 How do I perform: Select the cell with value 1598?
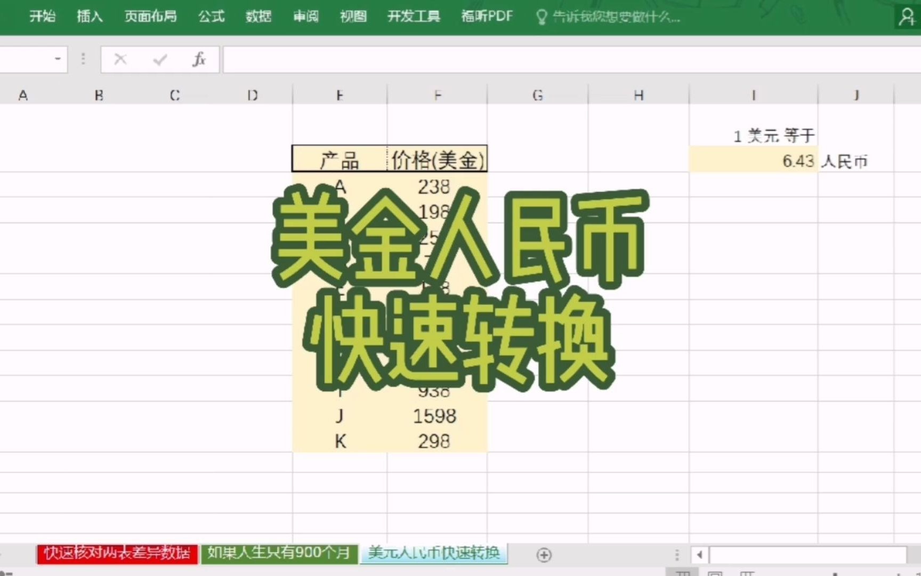[x=438, y=415]
